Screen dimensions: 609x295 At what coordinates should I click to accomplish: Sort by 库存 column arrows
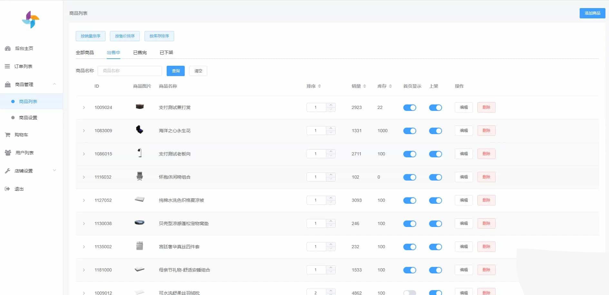point(390,86)
